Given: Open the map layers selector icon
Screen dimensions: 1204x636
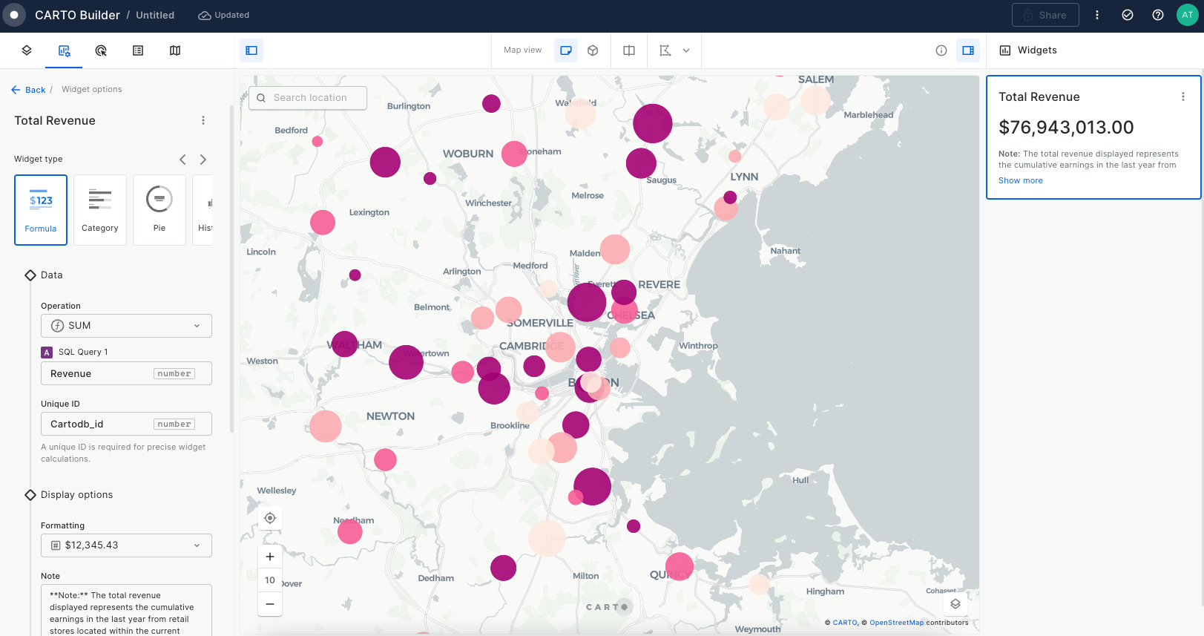Looking at the screenshot, I should [x=955, y=604].
